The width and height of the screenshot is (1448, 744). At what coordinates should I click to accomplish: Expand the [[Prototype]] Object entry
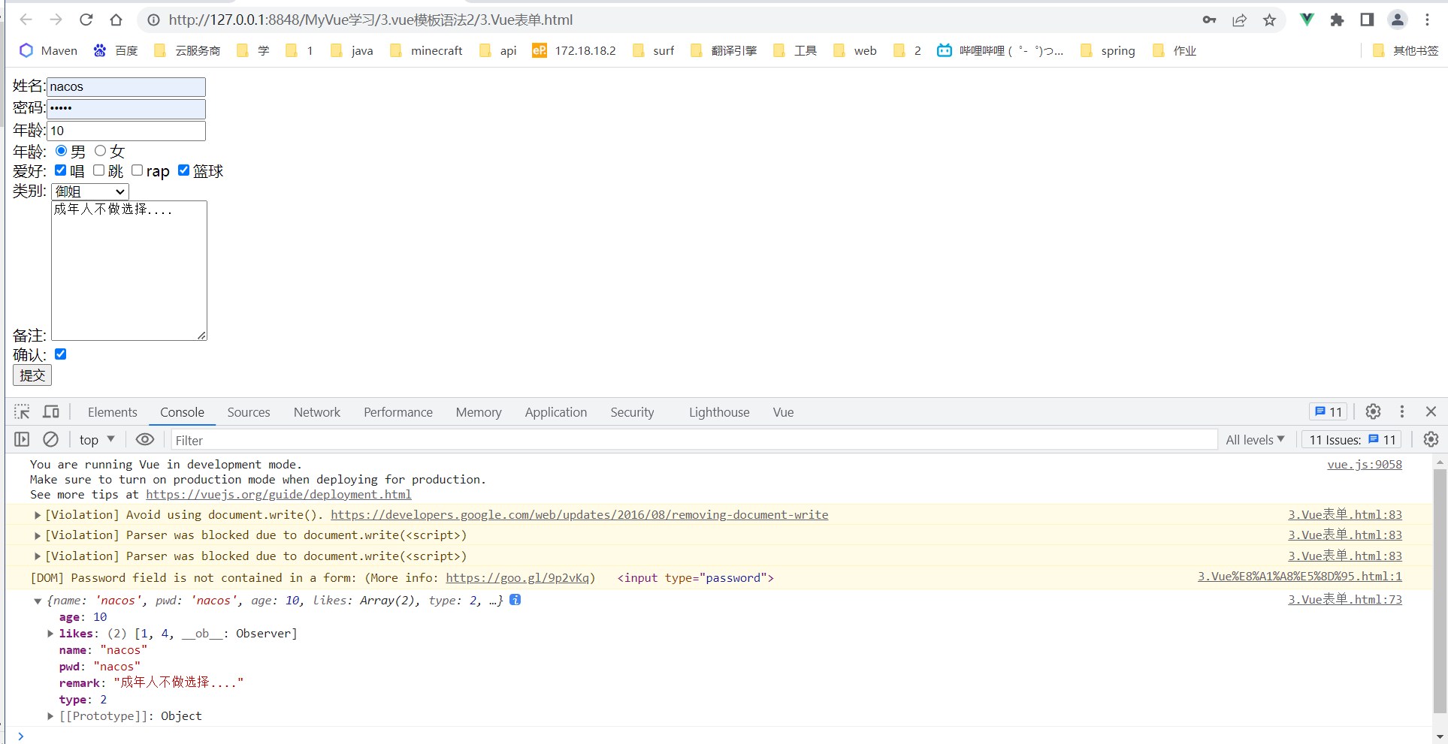point(50,716)
